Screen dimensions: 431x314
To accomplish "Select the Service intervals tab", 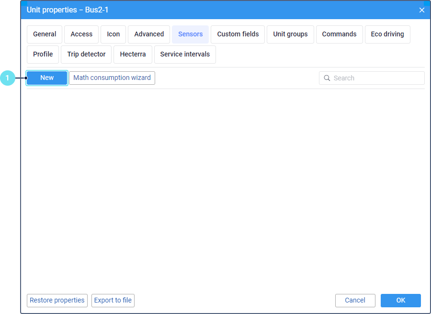I will 185,55.
